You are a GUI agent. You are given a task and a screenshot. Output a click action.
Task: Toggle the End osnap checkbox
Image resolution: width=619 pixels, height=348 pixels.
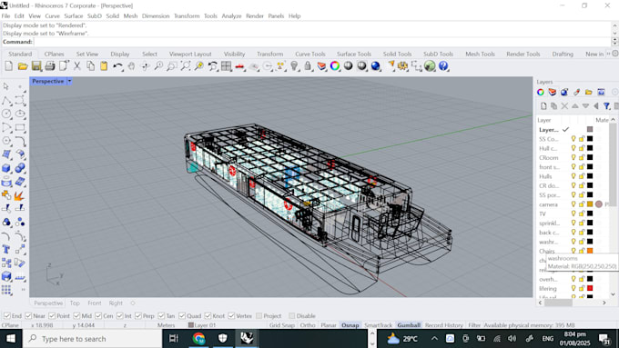6,315
